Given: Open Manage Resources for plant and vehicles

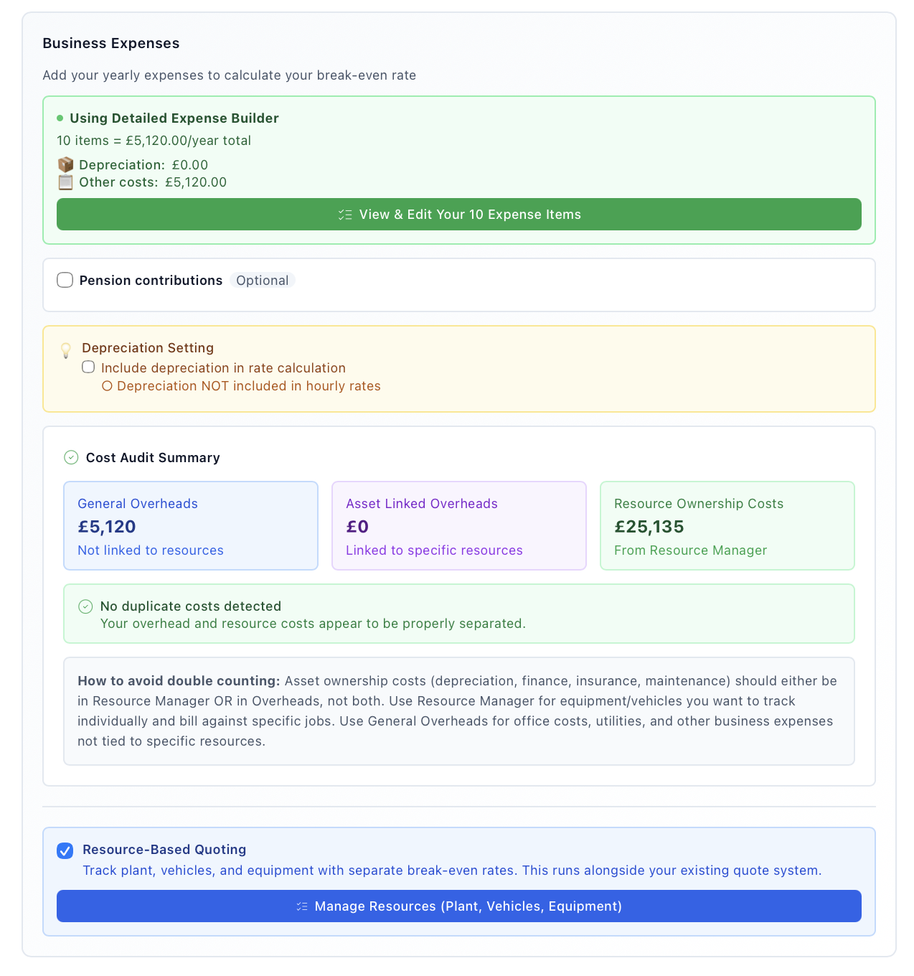Looking at the screenshot, I should pyautogui.click(x=458, y=906).
